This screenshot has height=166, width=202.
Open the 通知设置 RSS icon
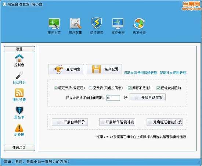tap(19, 93)
